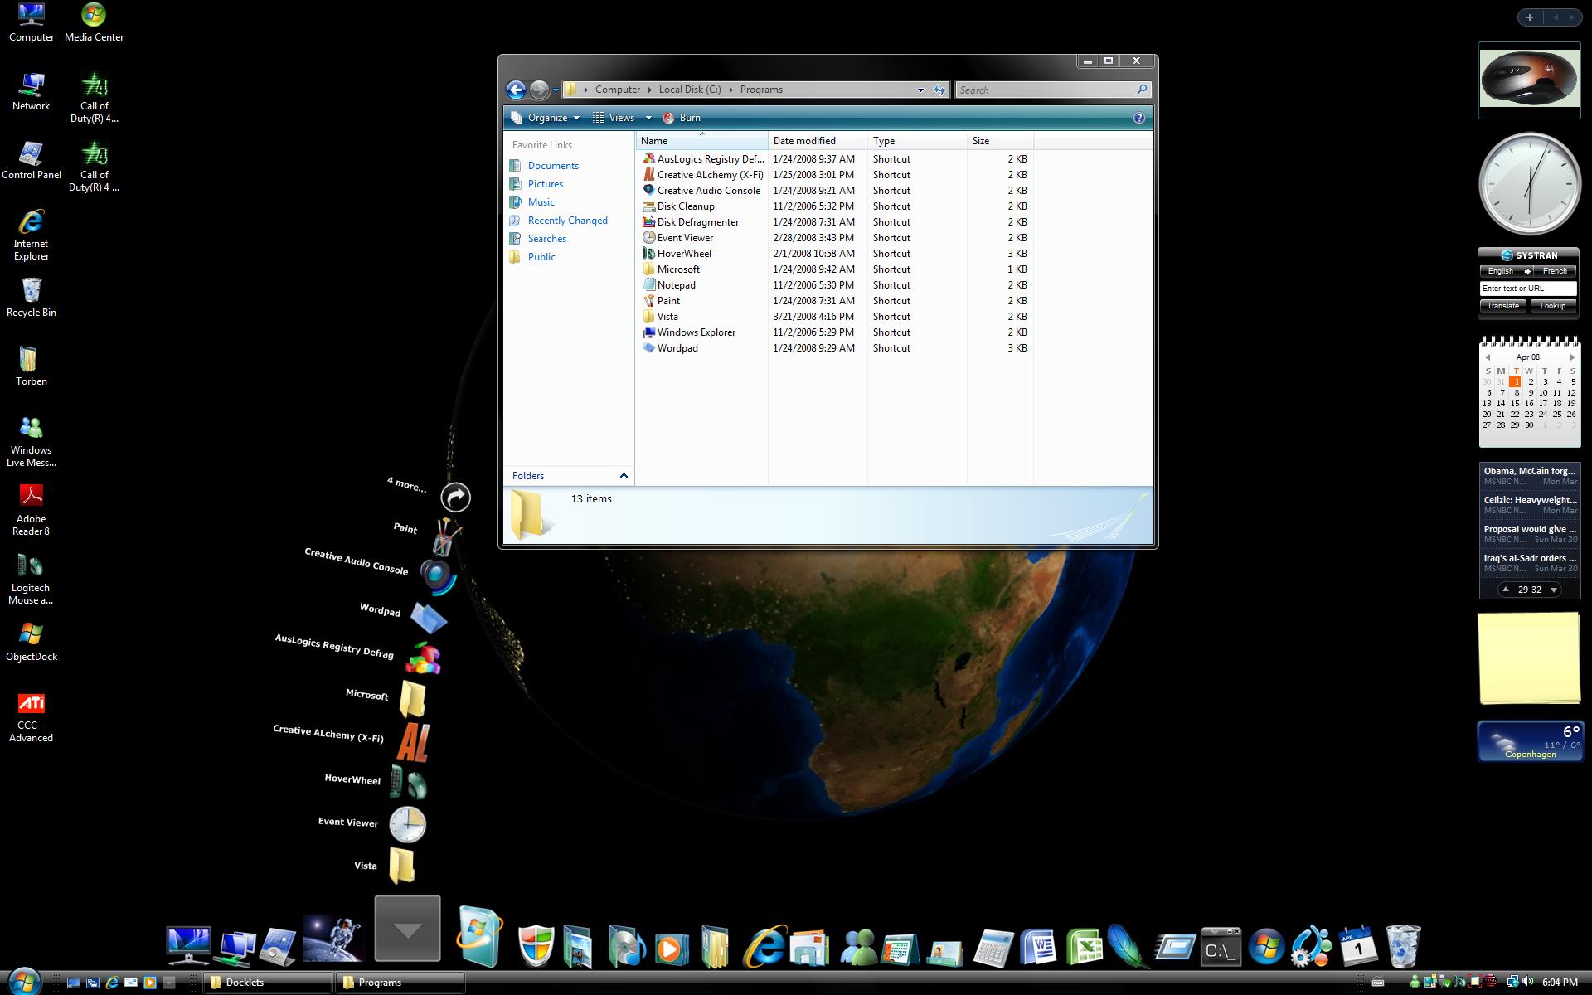Screen dimensions: 1592x995
Task: Go to next month in the calendar gadget
Action: click(x=1572, y=357)
